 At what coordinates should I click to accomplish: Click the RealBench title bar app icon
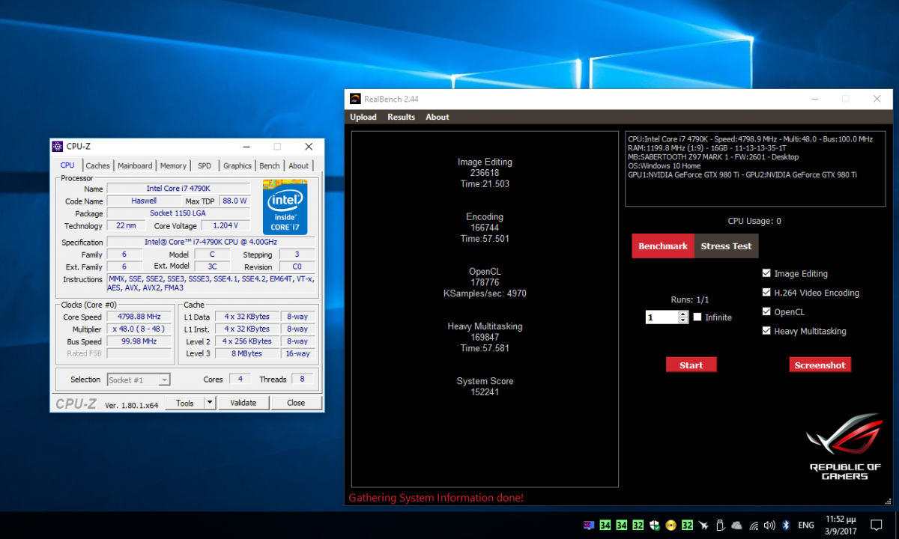click(x=356, y=98)
